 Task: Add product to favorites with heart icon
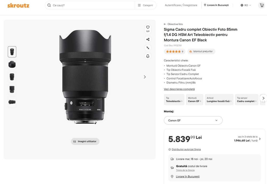pos(148,27)
